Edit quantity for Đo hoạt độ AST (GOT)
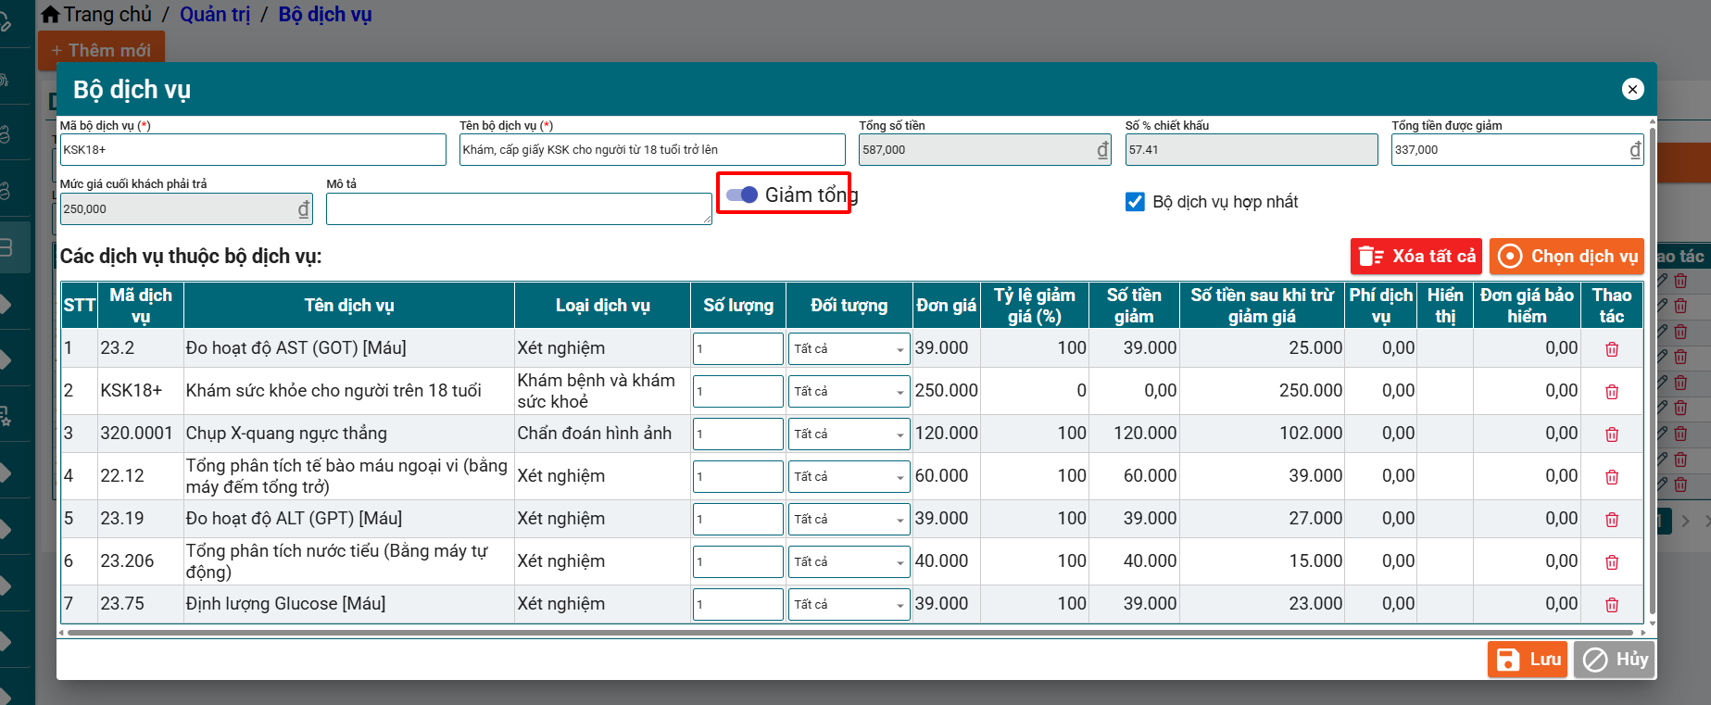The width and height of the screenshot is (1711, 705). click(738, 349)
